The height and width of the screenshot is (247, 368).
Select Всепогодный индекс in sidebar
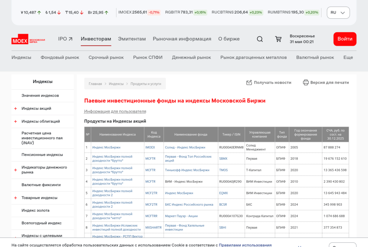(x=42, y=223)
